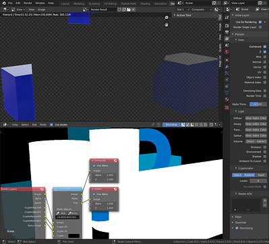Click the Add eyedropper button in Cryptomatte node

coord(61,213)
